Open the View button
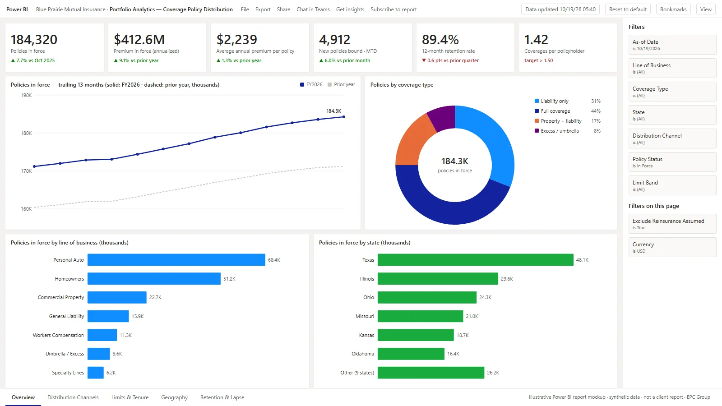 [x=706, y=9]
